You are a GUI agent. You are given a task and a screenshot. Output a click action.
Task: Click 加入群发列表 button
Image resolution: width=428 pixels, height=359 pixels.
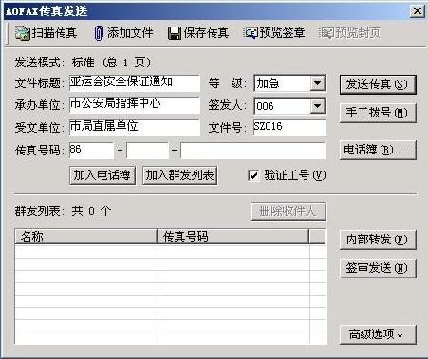point(179,175)
